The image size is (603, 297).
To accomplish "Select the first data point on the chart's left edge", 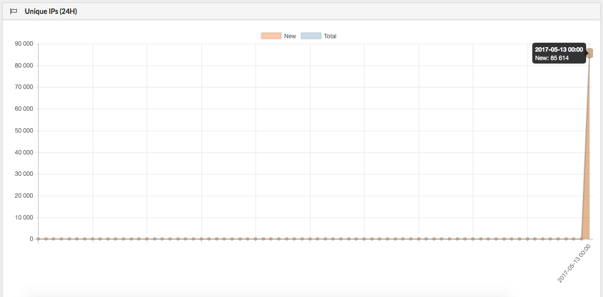I will 38,239.
